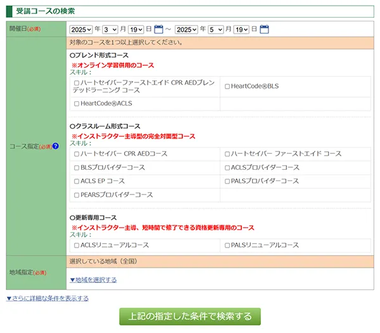Check ハートセイバーファーストエイド CPR AEDブレンデッドラーニング コース checkbox

pyautogui.click(x=77, y=83)
